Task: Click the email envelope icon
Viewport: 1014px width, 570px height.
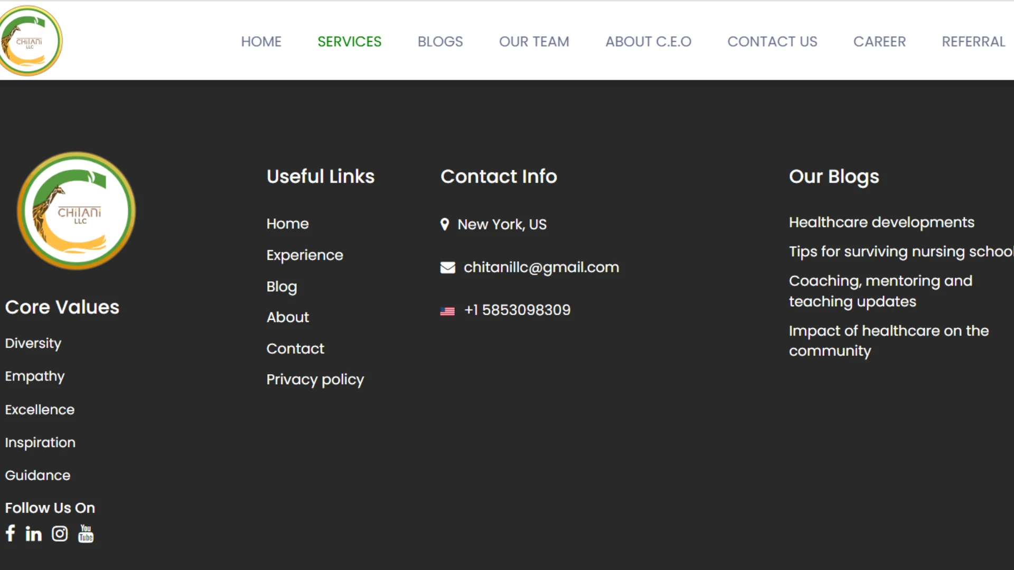Action: click(447, 268)
